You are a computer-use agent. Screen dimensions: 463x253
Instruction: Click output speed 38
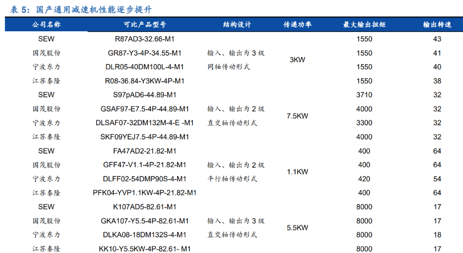pos(437,81)
